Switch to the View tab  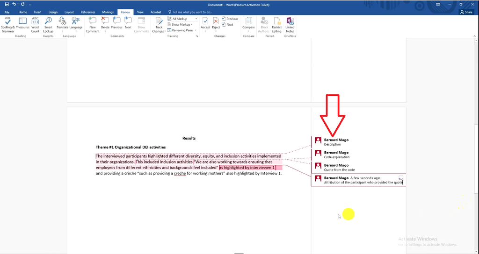[x=140, y=12]
